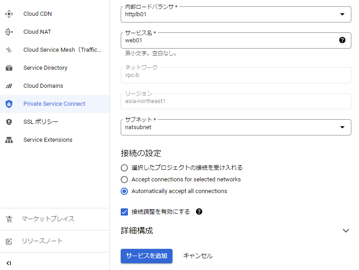
Task: Click the Cloud NAT icon
Action: (x=9, y=32)
